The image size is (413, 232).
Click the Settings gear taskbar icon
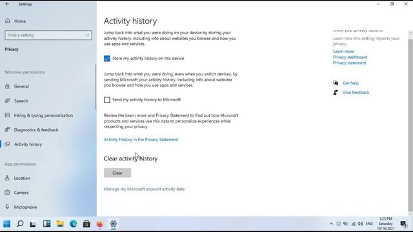point(114,224)
